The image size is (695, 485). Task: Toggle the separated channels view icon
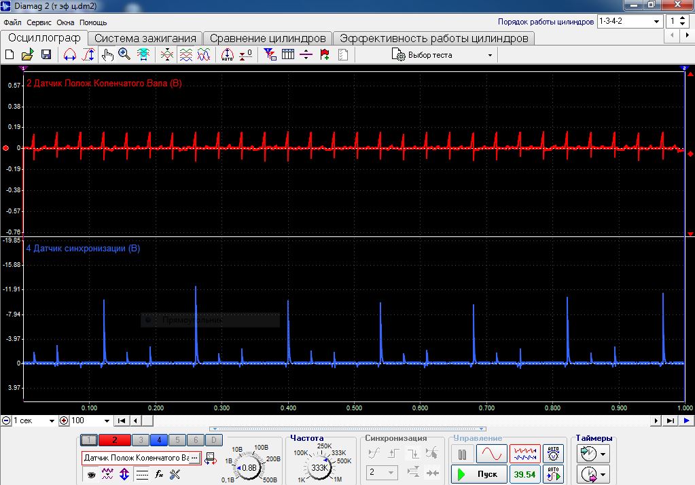[185, 54]
